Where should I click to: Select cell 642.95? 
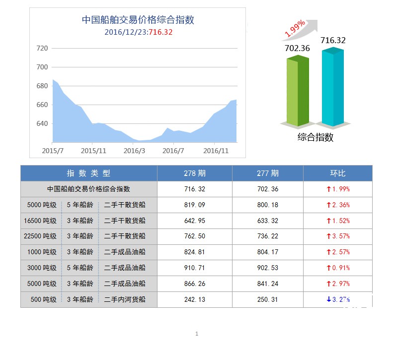coord(194,221)
